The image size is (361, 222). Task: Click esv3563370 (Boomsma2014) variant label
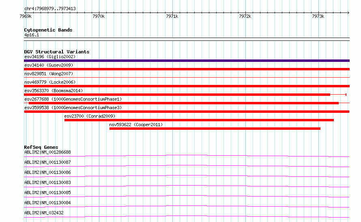(x=54, y=91)
